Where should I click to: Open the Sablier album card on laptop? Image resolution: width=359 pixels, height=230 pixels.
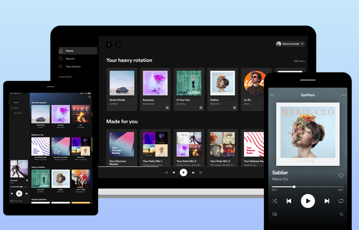point(223,89)
